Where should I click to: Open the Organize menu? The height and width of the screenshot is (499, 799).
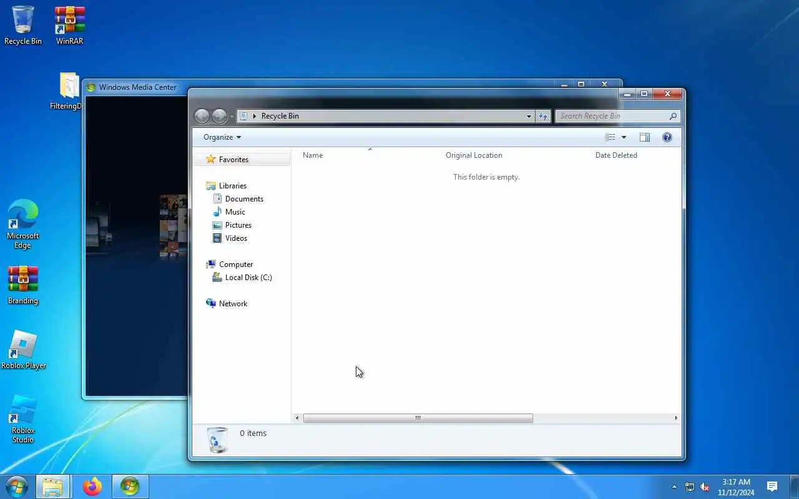tap(222, 137)
